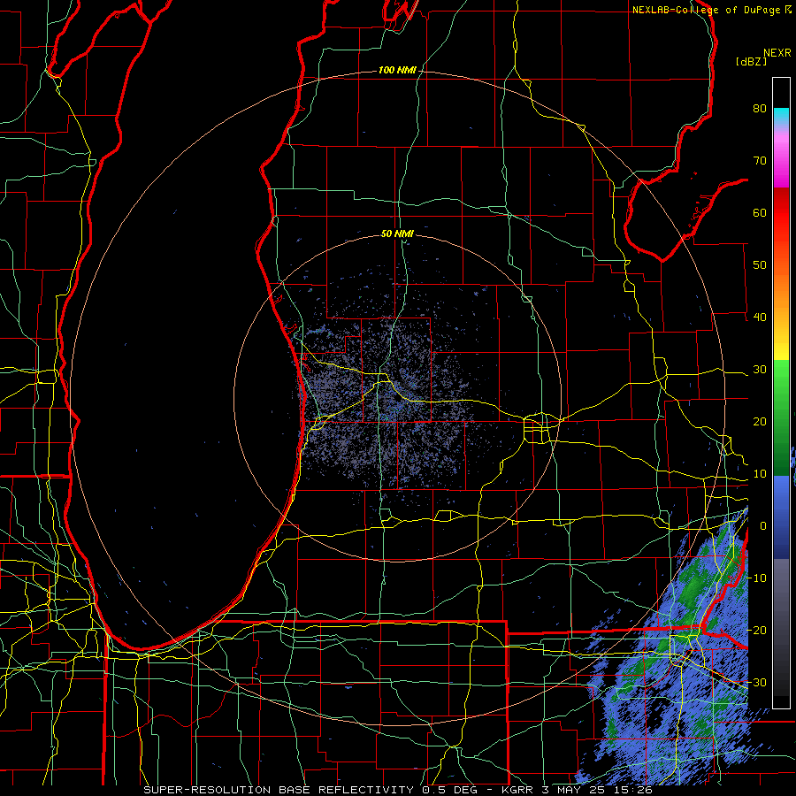796x796 pixels.
Task: Click the 70 value on the dBZ scale
Action: (760, 161)
